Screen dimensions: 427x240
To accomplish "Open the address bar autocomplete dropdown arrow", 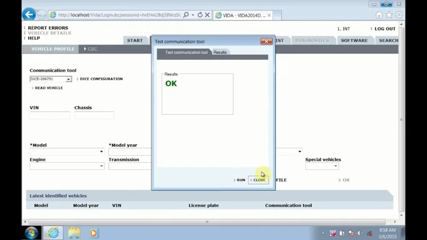I will coord(193,15).
